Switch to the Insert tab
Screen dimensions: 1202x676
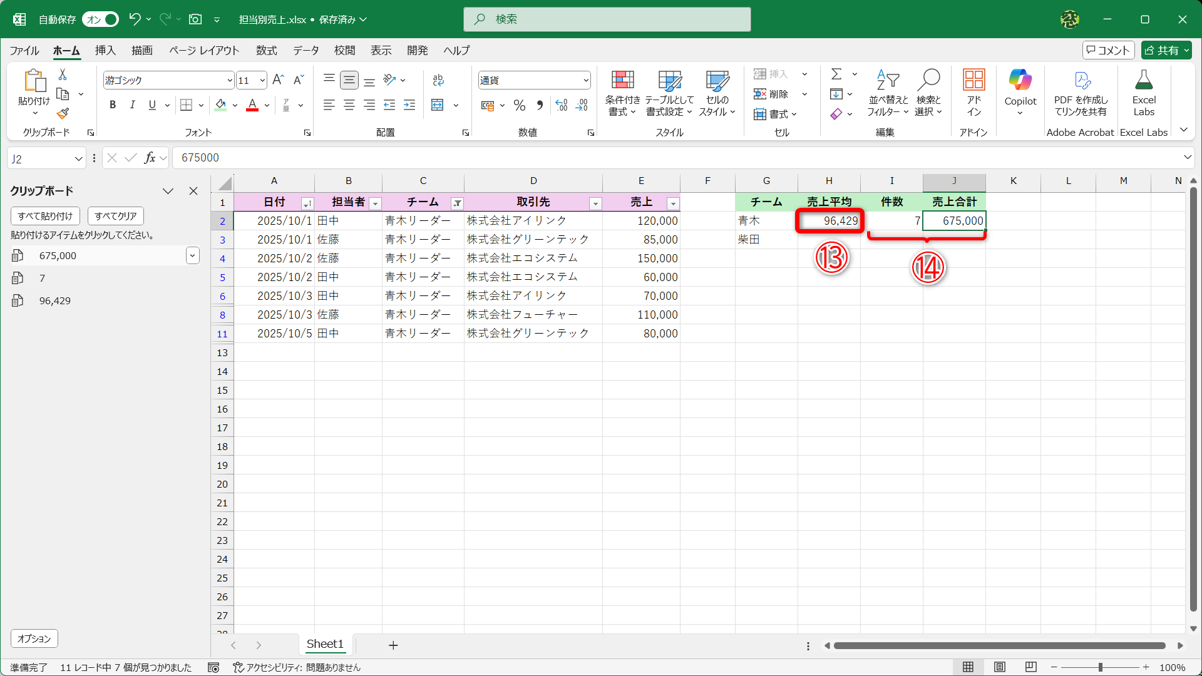tap(105, 50)
